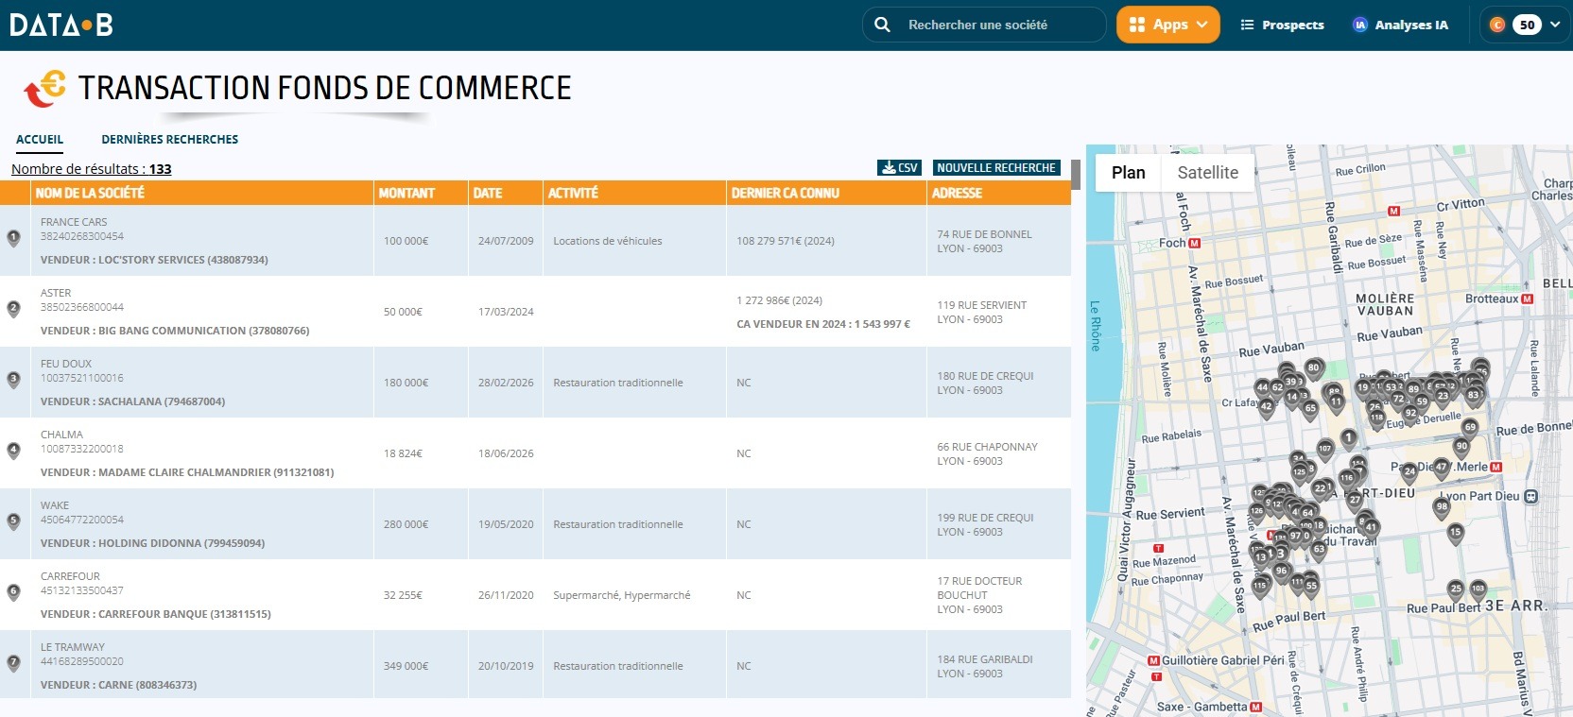Click map marker number 107
1573x717 pixels.
tap(1324, 450)
